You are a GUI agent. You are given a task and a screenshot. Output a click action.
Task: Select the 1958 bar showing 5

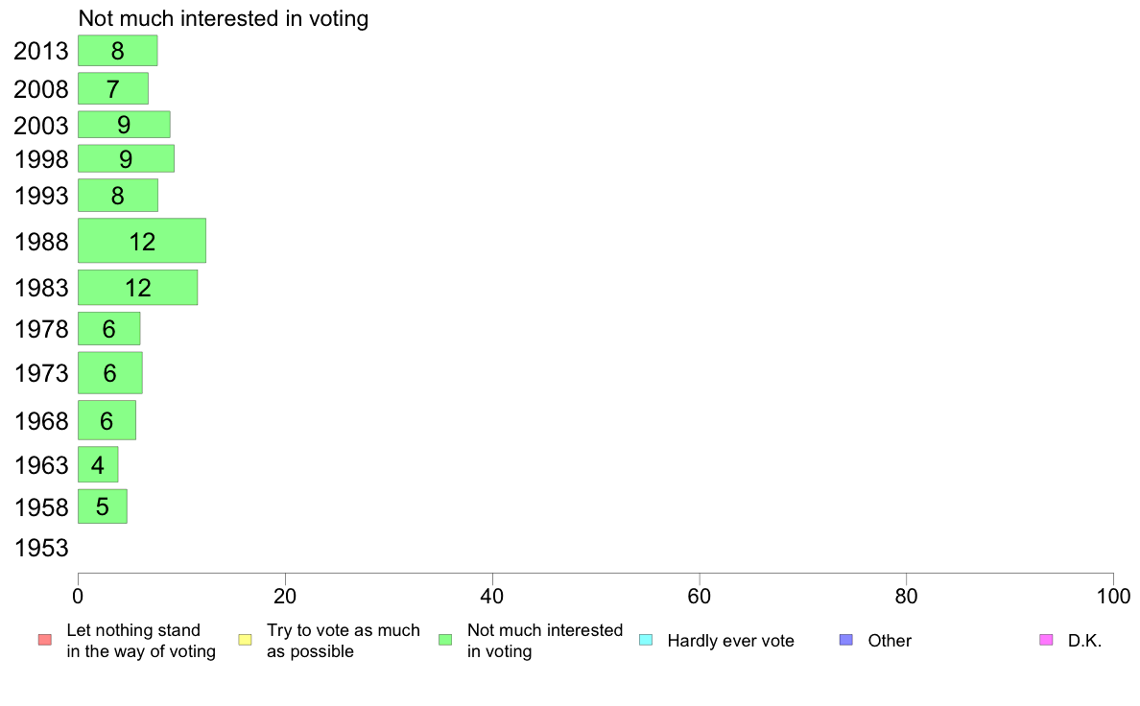(103, 506)
